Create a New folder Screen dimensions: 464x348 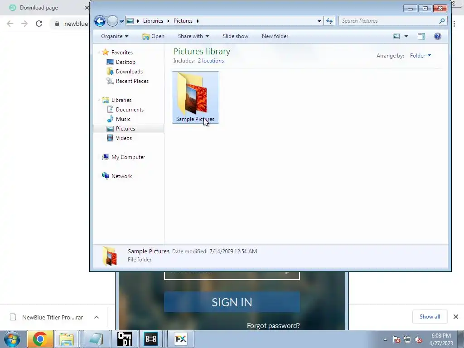pyautogui.click(x=275, y=36)
